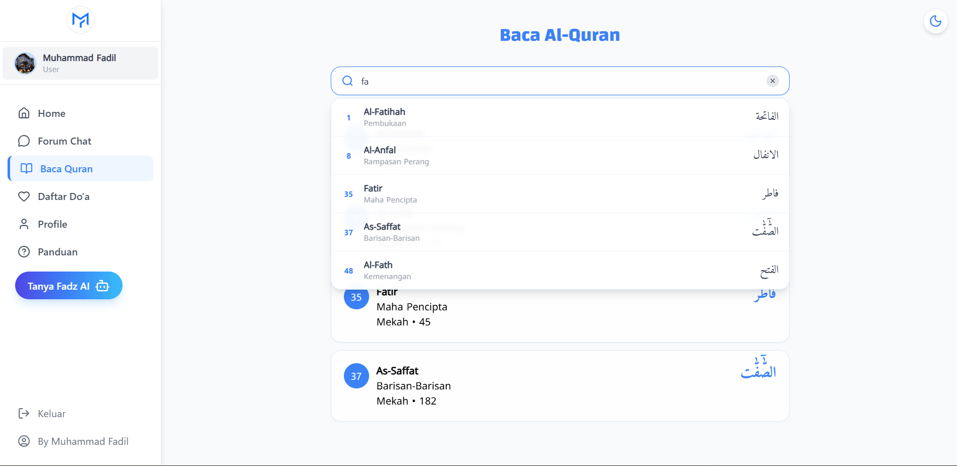Clear the search field using the X button

772,81
